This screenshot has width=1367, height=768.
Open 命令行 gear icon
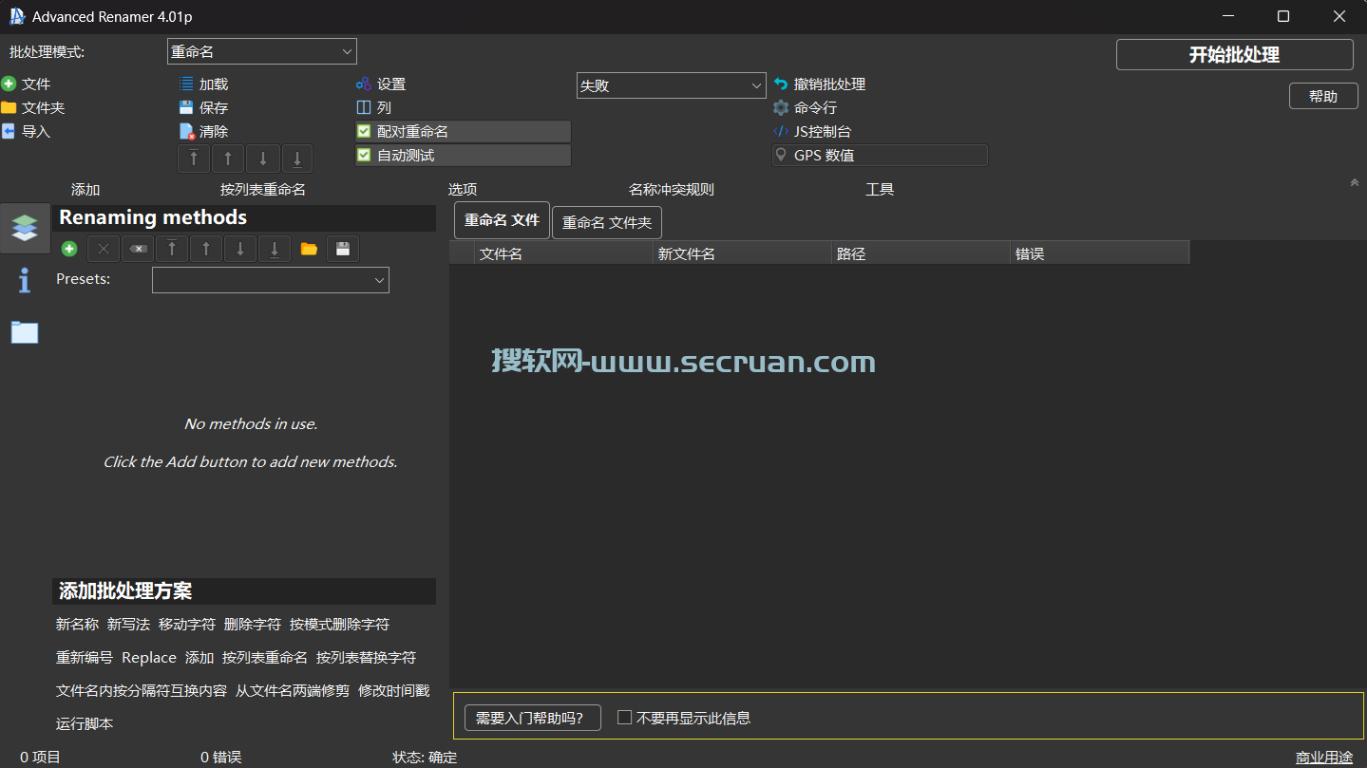pos(781,108)
